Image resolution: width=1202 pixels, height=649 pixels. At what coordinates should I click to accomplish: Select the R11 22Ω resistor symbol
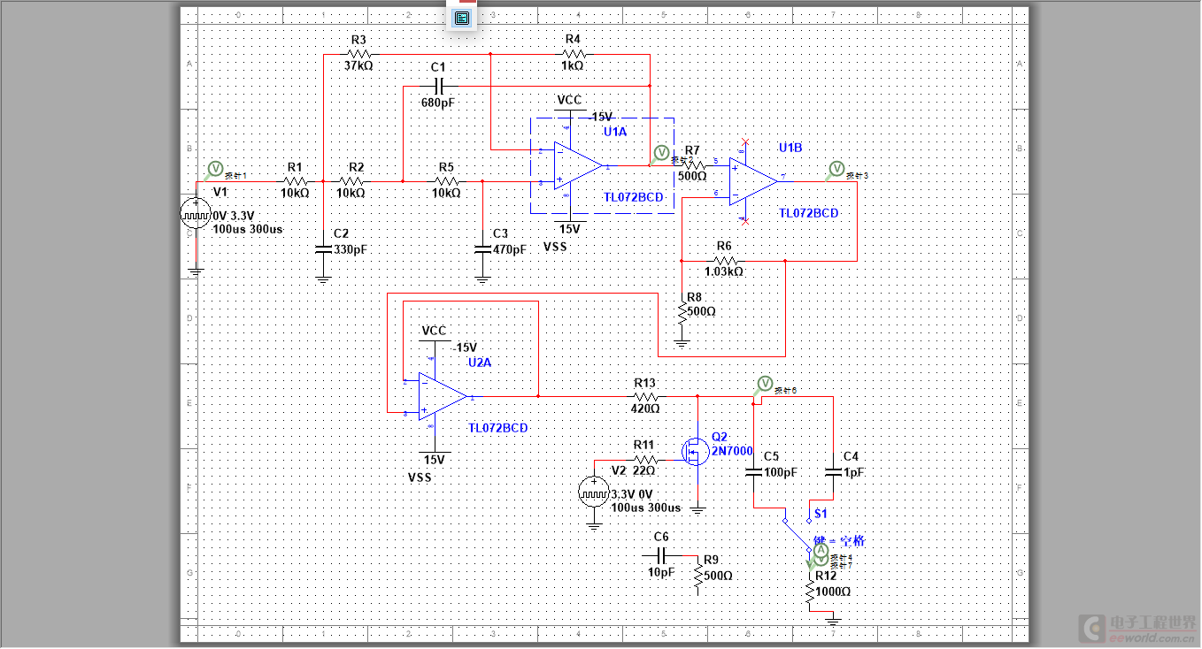click(x=644, y=460)
